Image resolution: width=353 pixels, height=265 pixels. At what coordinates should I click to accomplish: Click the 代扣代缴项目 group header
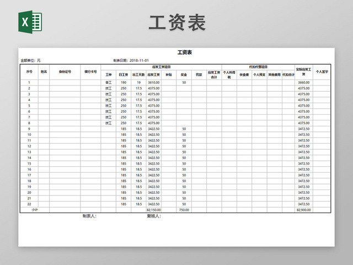click(258, 67)
